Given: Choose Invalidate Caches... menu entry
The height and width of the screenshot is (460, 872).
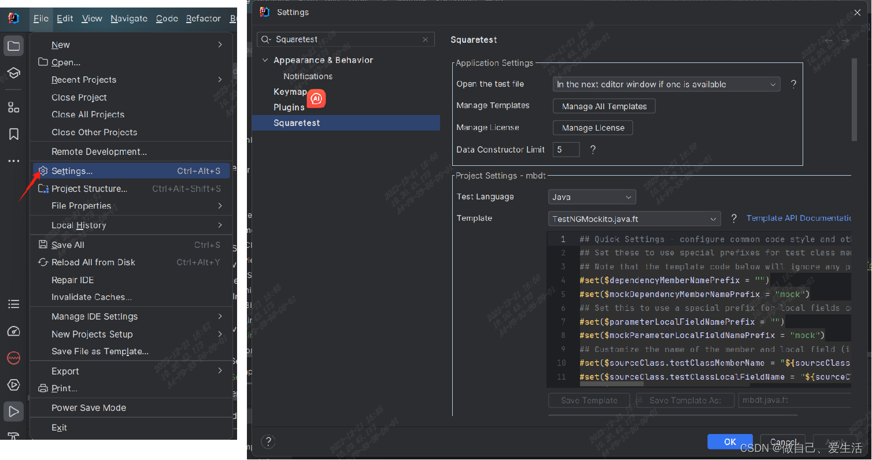Looking at the screenshot, I should tap(131, 297).
